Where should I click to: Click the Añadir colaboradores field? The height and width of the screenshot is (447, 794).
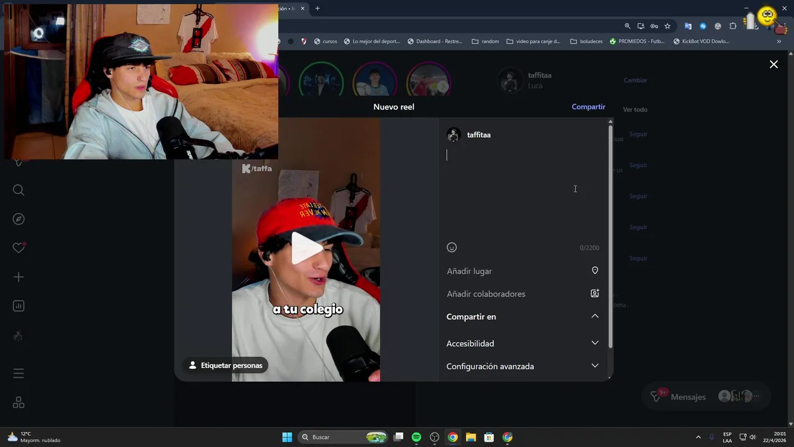pyautogui.click(x=523, y=294)
